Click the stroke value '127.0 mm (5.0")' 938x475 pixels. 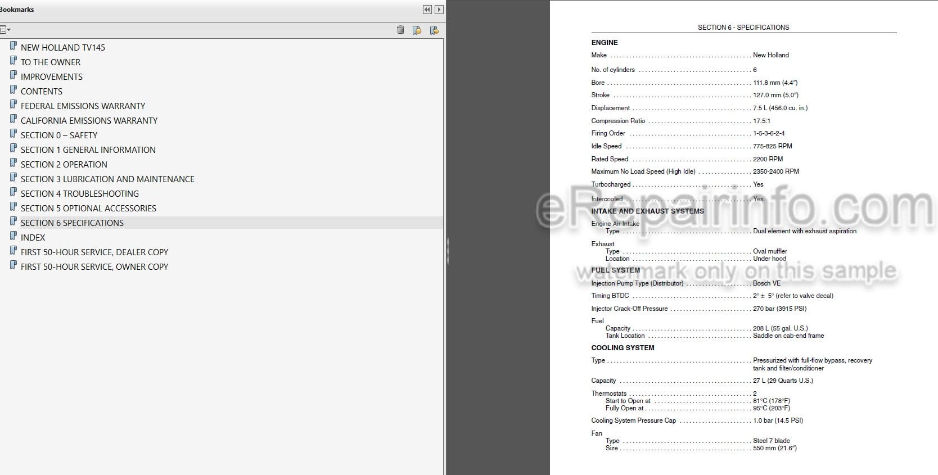click(775, 95)
